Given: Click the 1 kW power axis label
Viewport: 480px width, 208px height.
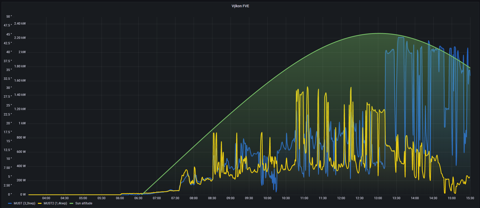Looking at the screenshot, I should (22, 123).
